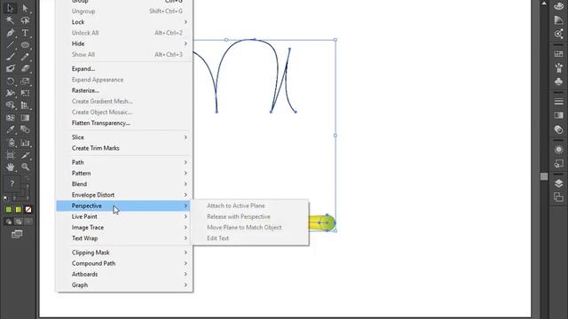Open the Clipping Mask submenu
The height and width of the screenshot is (319, 568).
(x=124, y=253)
